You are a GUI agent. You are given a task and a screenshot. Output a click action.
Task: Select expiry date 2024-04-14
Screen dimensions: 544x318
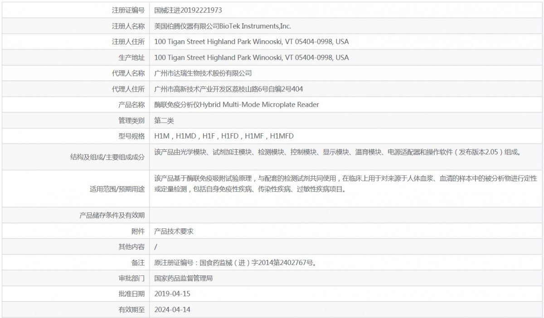172,310
